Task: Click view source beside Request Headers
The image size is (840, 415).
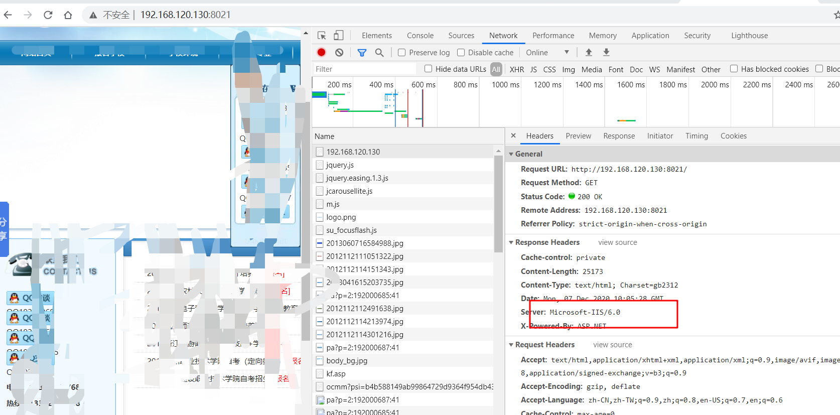Action: click(x=613, y=345)
